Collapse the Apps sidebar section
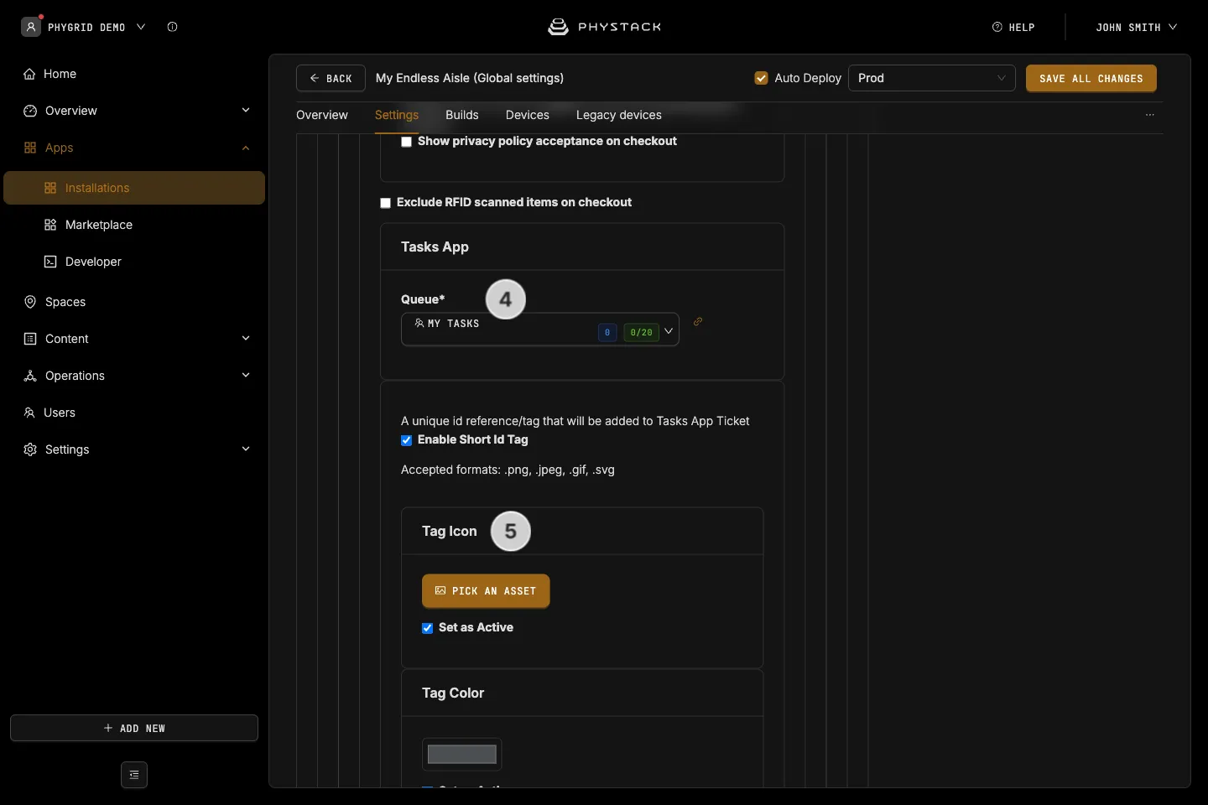Image resolution: width=1208 pixels, height=805 pixels. pos(246,148)
